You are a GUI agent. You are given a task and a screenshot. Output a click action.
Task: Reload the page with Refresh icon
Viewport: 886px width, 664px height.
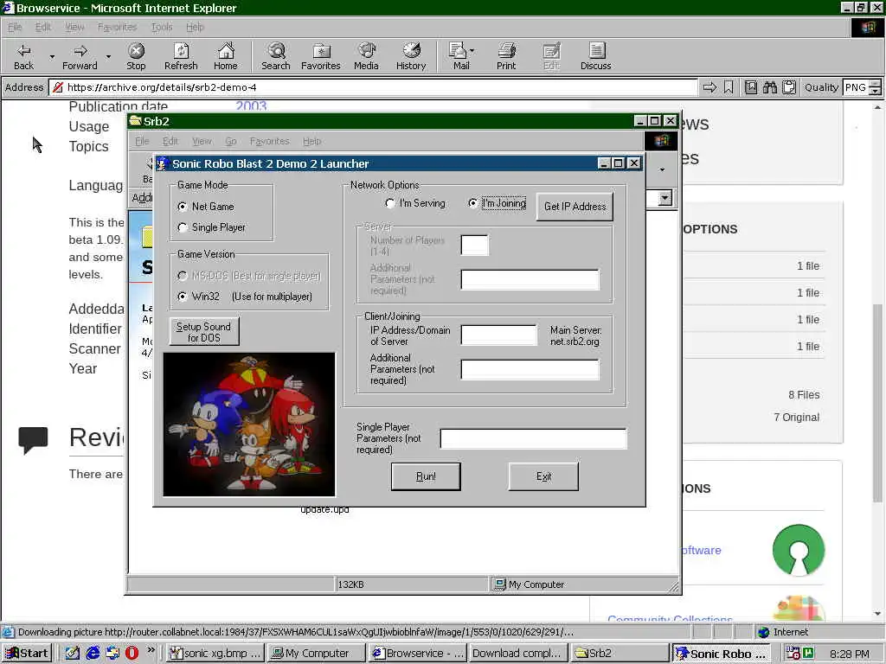(181, 56)
